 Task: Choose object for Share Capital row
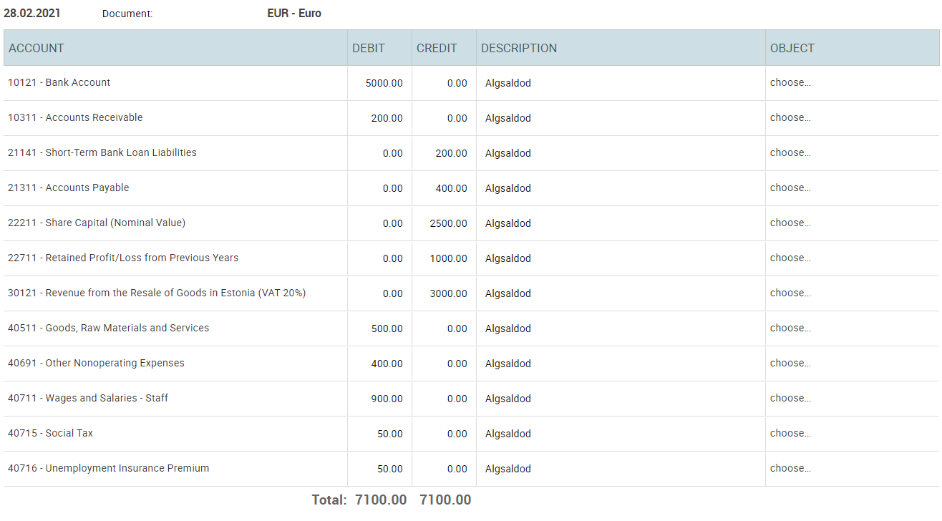coord(790,223)
